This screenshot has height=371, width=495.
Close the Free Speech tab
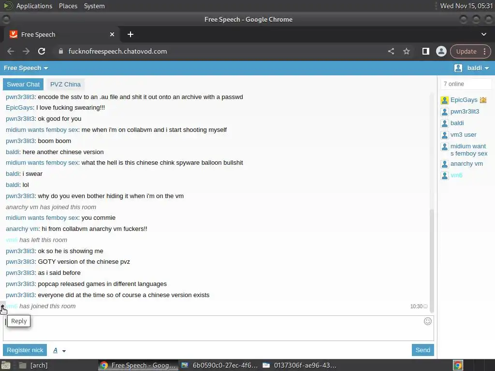112,34
